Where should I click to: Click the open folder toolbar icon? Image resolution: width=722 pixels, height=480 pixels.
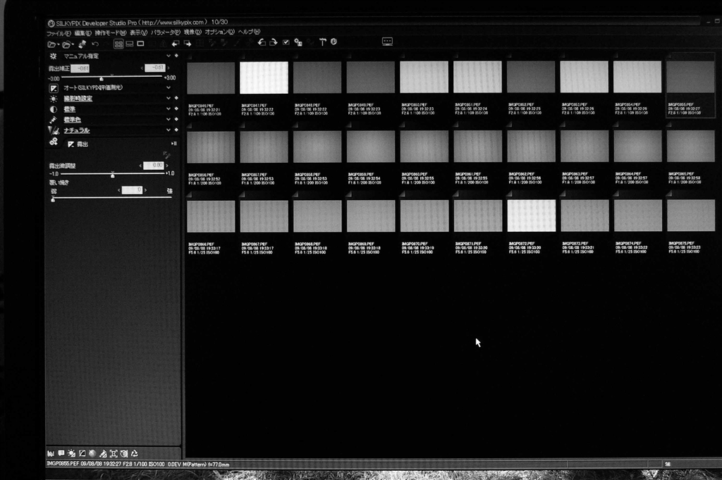pos(68,44)
